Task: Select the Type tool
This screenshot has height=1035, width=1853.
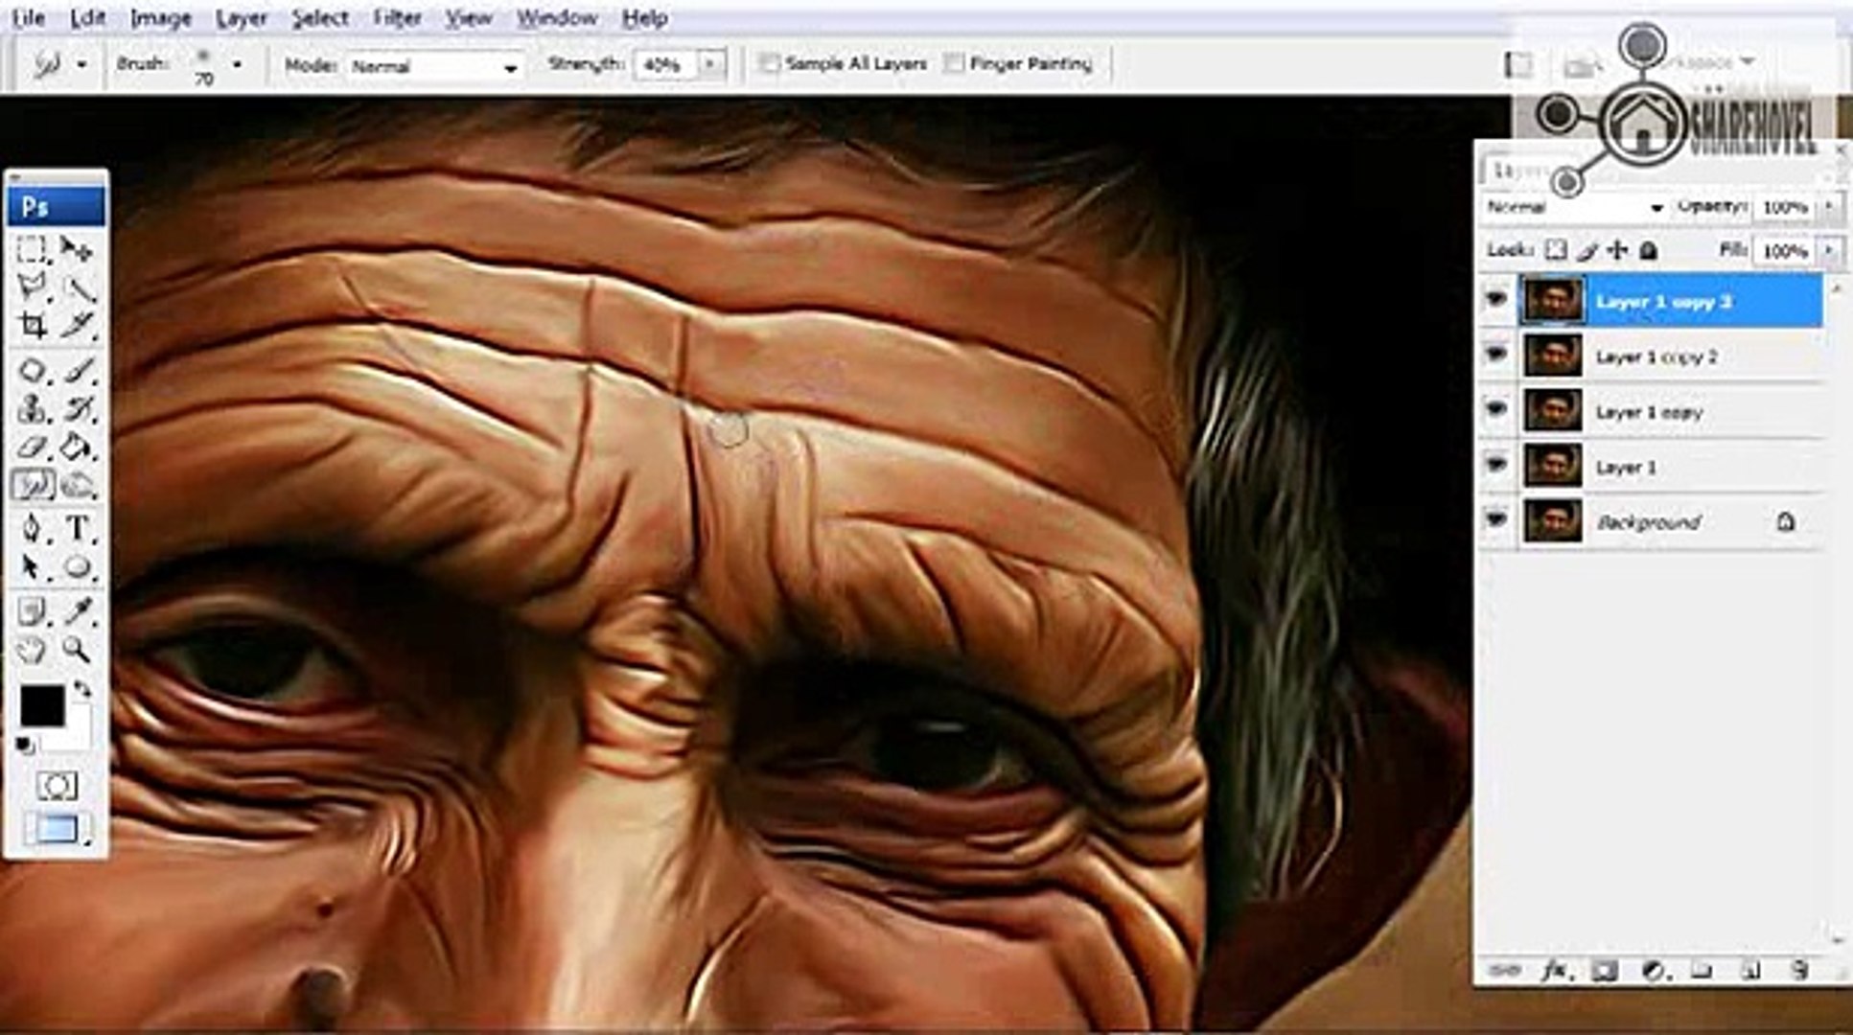Action: point(78,528)
